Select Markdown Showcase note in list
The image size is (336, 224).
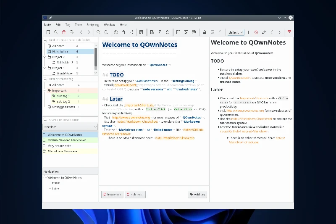pyautogui.click(x=70, y=151)
